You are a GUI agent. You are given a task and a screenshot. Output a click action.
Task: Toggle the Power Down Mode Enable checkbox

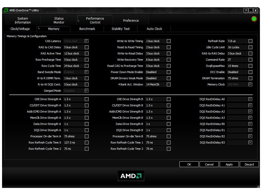tap(168, 72)
